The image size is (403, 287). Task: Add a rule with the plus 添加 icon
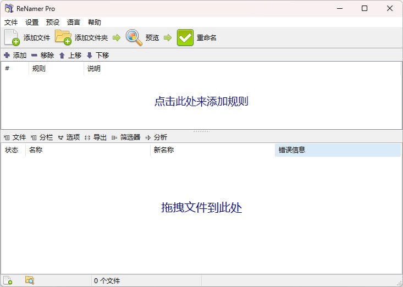(7, 56)
